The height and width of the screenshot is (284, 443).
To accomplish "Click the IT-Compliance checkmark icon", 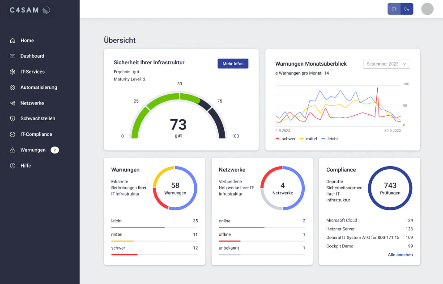I will click(x=13, y=134).
